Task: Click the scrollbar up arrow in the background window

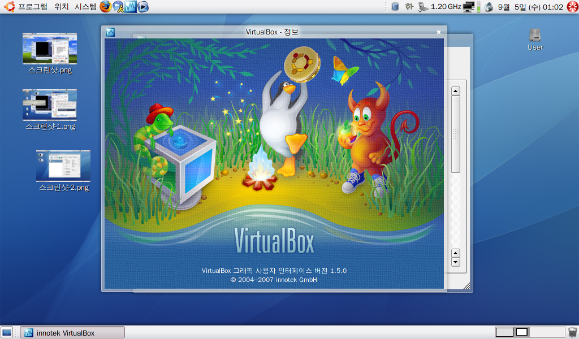Action: click(x=456, y=91)
